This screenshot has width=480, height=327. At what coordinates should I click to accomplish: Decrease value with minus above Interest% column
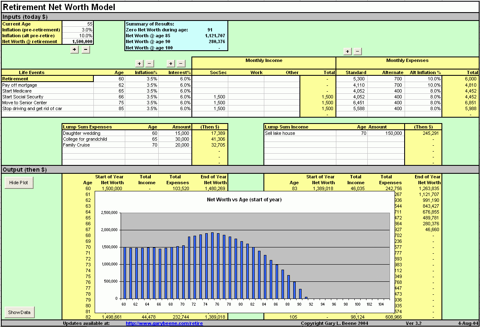(181, 64)
